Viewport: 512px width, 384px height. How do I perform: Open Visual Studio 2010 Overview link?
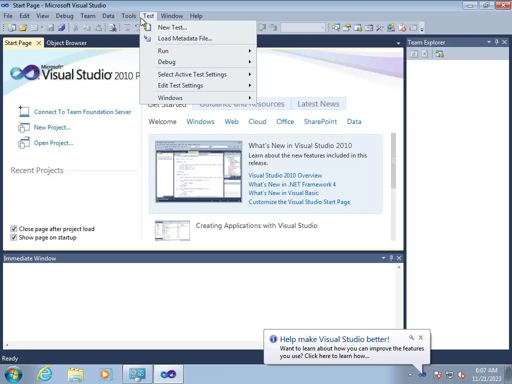pyautogui.click(x=285, y=175)
